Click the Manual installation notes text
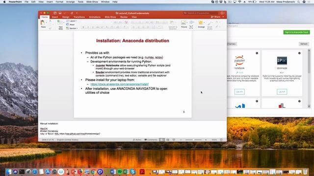This screenshot has width=314, height=176. 49,124
